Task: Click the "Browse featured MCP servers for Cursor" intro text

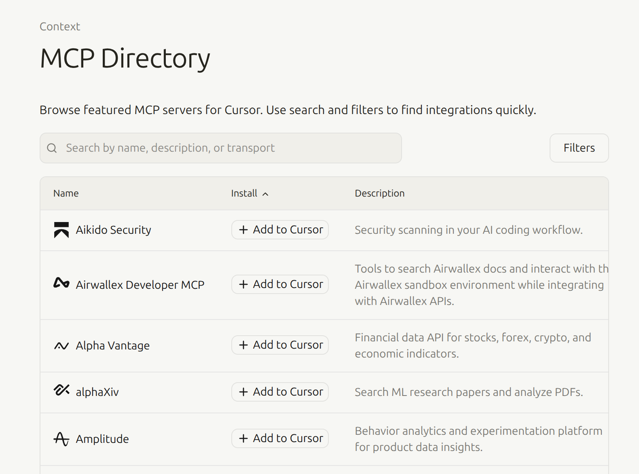Action: [x=288, y=110]
